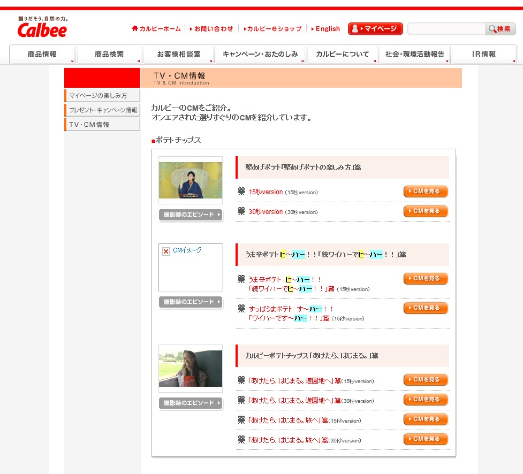Open カルビーについて menu
Image resolution: width=523 pixels, height=474 pixels.
coord(342,54)
